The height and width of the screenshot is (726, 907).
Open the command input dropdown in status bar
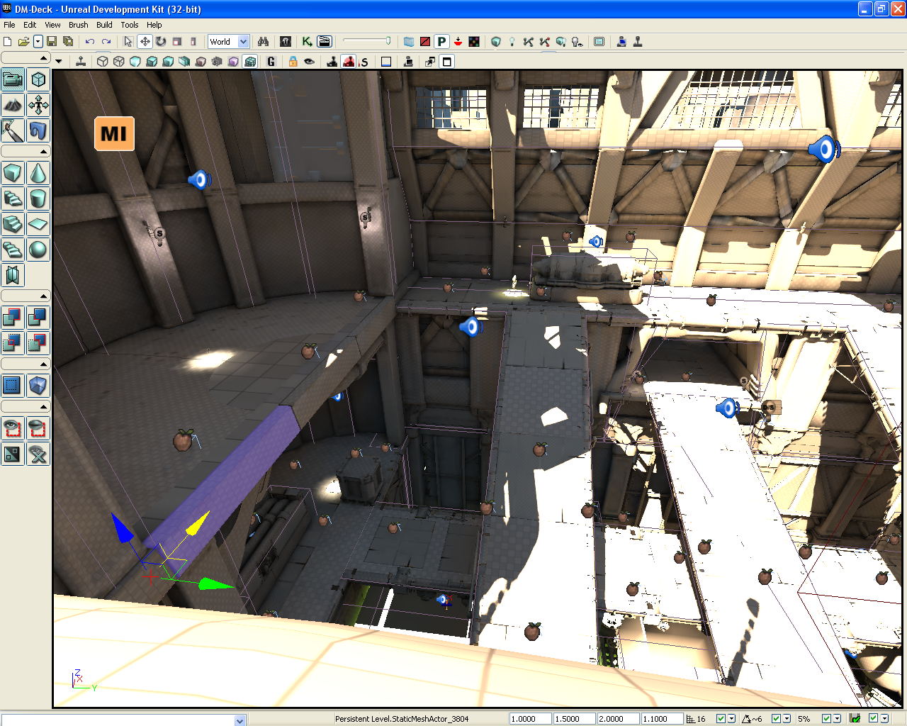click(x=240, y=720)
